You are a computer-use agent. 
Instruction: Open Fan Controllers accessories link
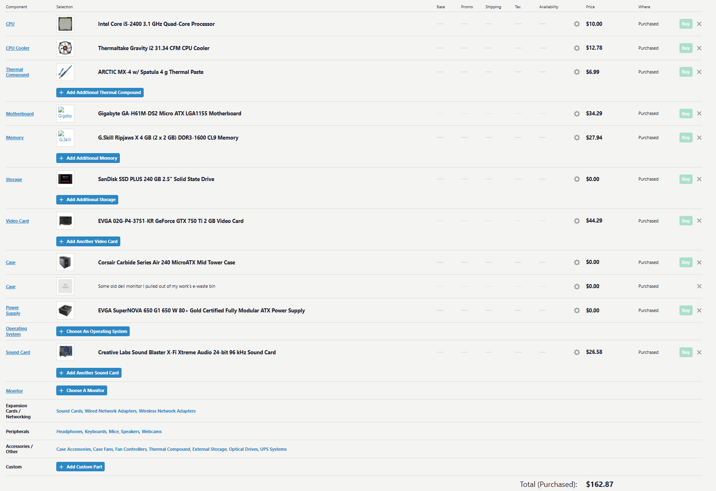click(x=131, y=449)
